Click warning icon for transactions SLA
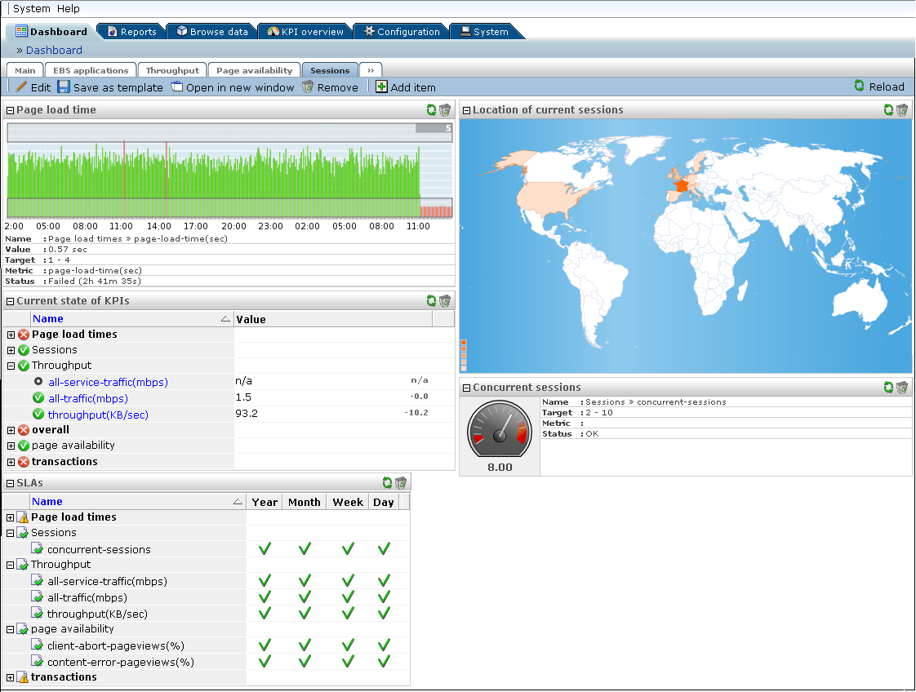Screen dimensions: 916x692 pyautogui.click(x=23, y=677)
